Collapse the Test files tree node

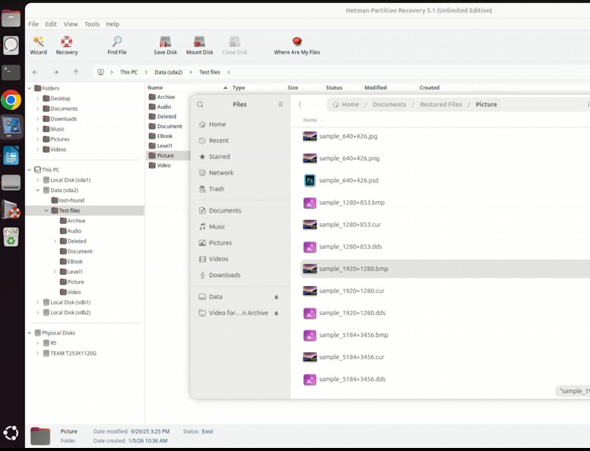[46, 210]
